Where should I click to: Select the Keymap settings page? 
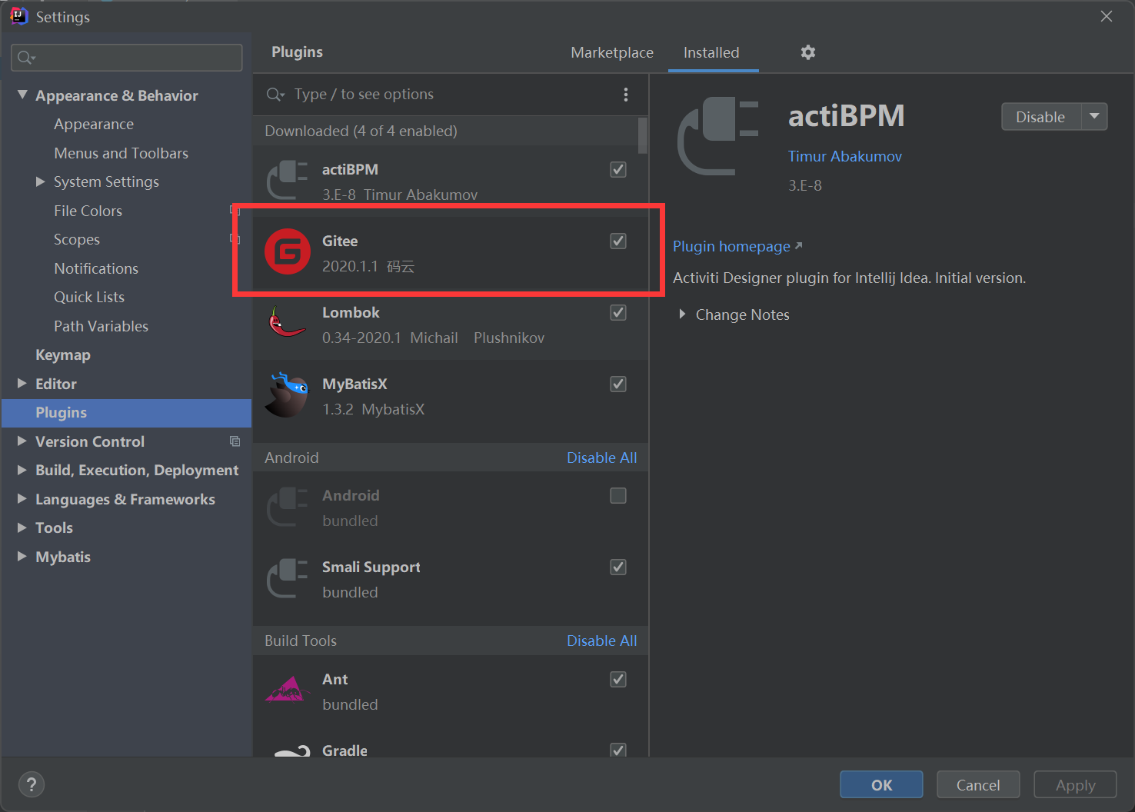(63, 354)
